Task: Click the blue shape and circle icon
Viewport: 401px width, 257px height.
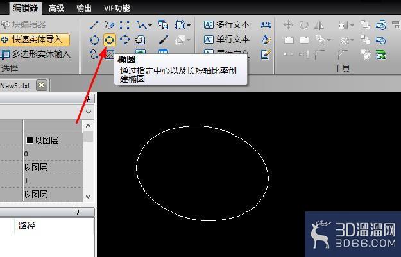Action: pyautogui.click(x=381, y=40)
